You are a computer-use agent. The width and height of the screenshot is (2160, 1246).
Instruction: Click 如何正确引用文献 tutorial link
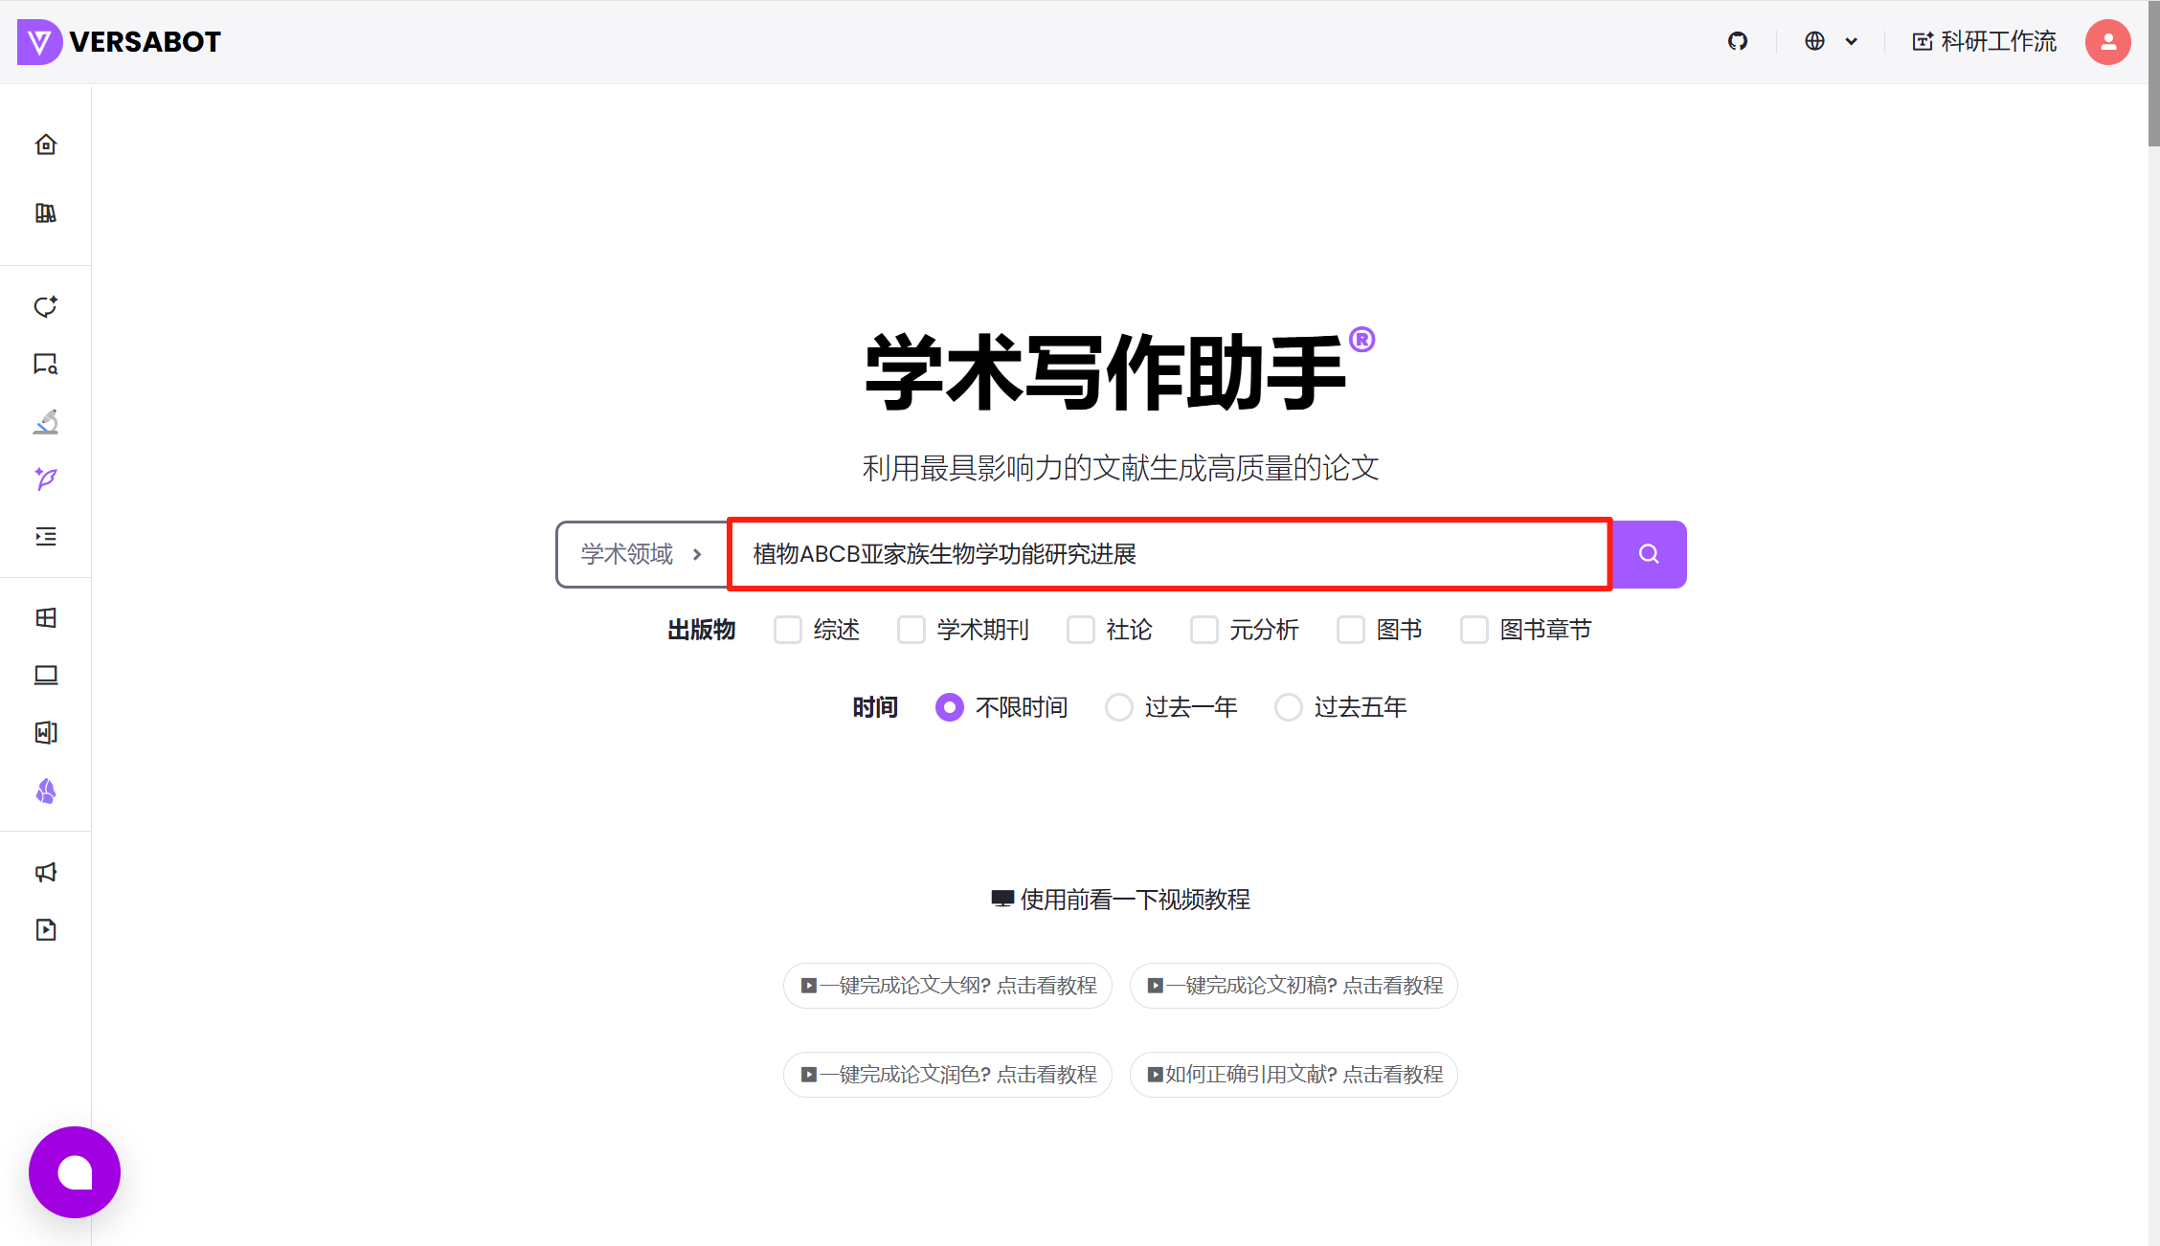(1294, 1074)
